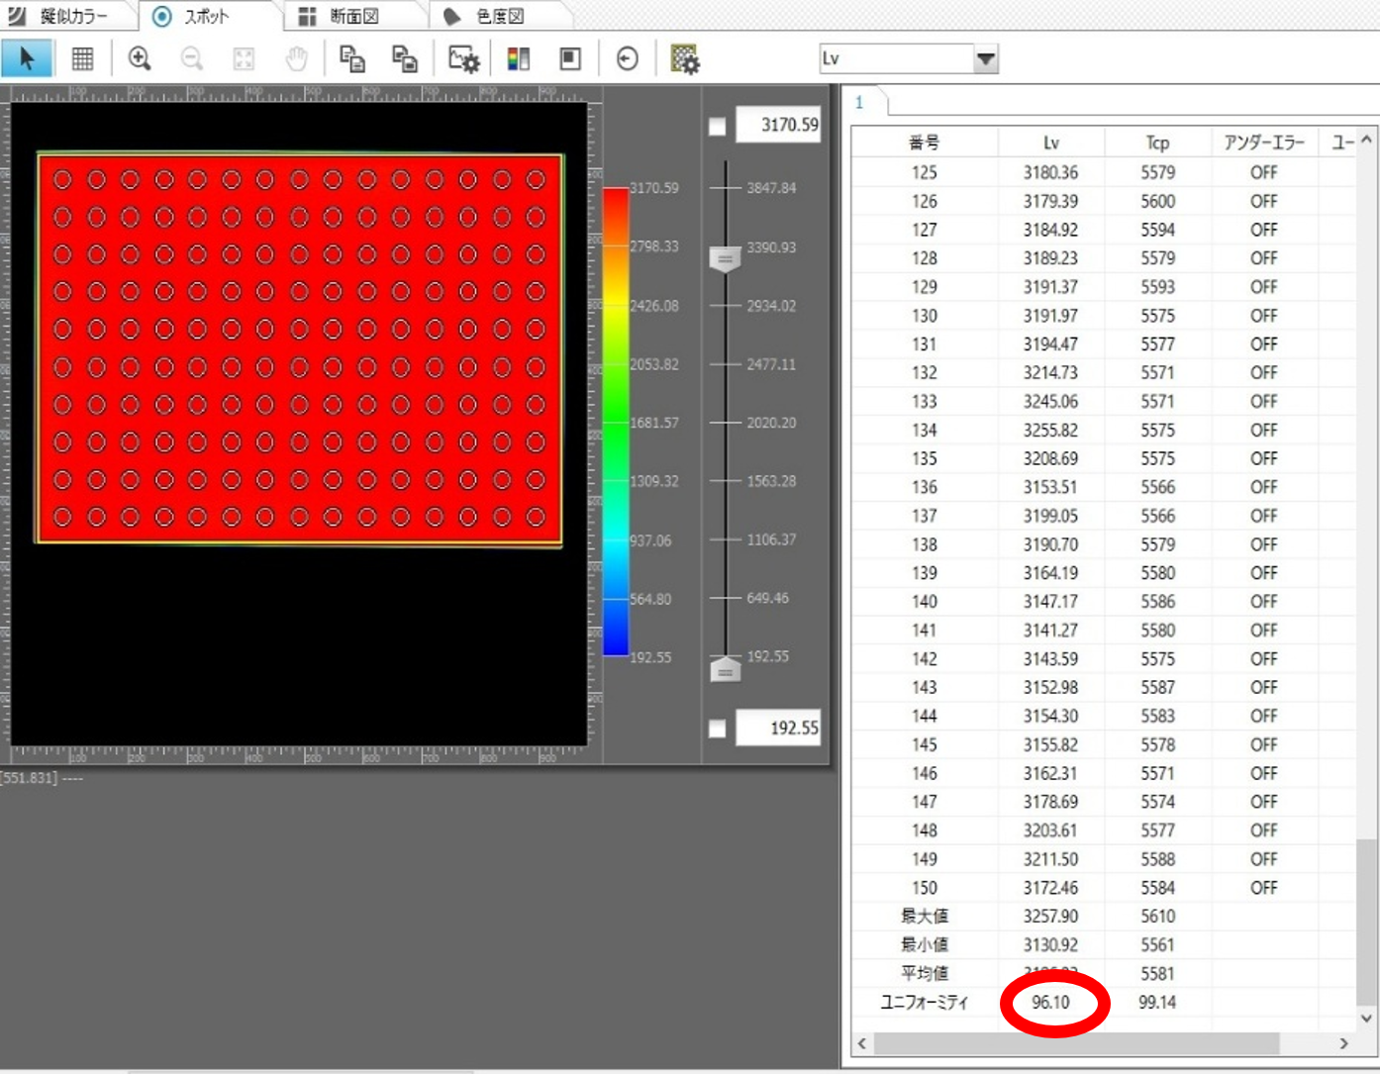Click the first copy document icon
The width and height of the screenshot is (1380, 1074).
point(351,59)
